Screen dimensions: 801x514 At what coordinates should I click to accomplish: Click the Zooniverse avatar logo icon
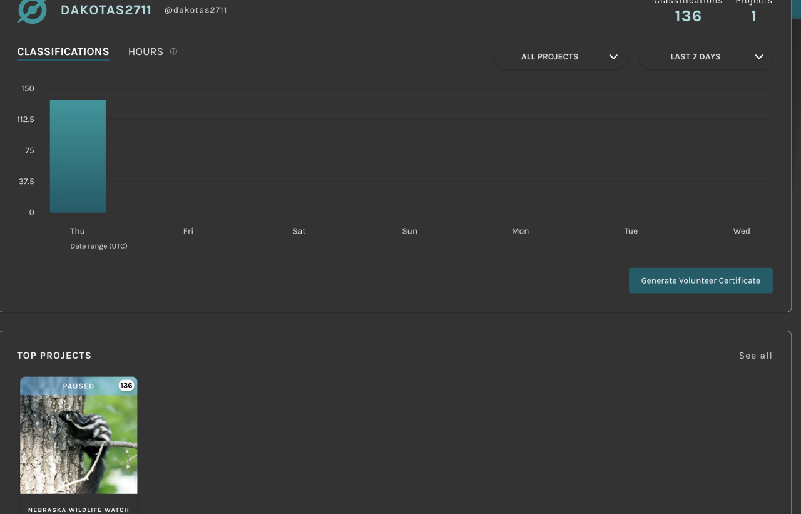tap(32, 11)
